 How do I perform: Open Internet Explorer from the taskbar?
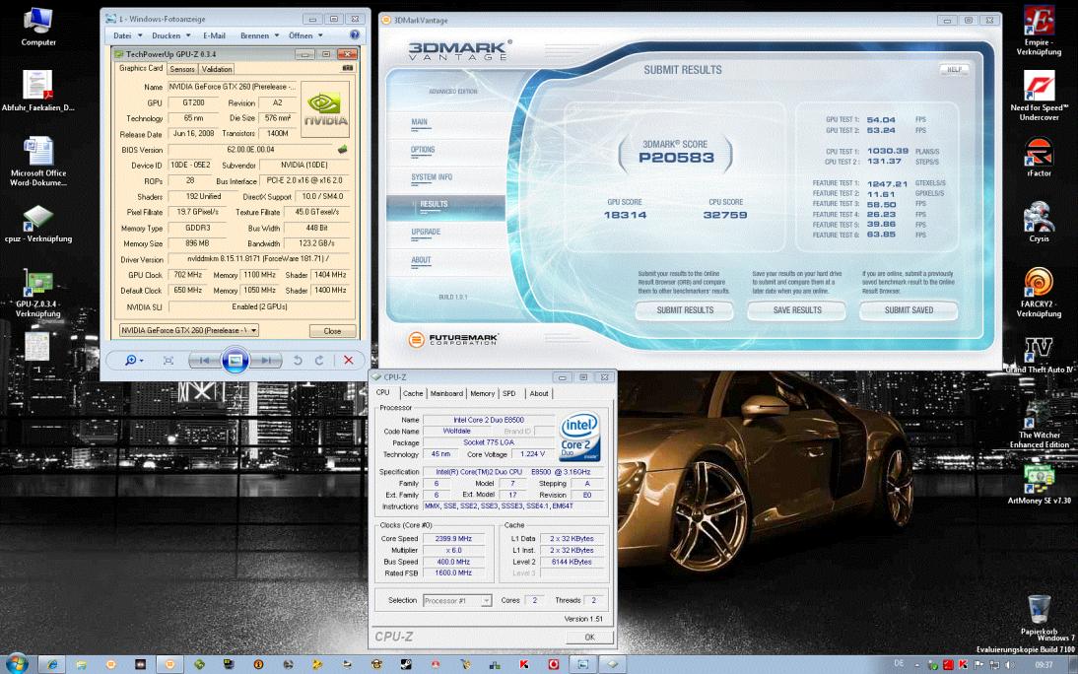[x=51, y=664]
